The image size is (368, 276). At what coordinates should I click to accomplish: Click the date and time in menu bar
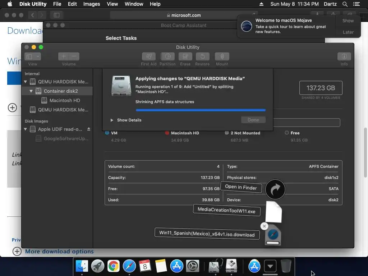(x=295, y=4)
